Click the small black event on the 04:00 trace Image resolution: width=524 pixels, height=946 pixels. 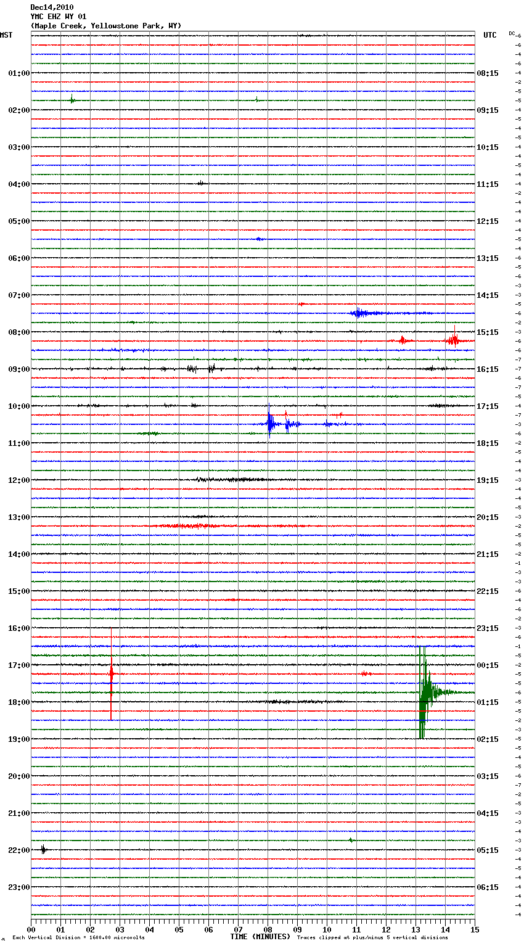point(201,183)
